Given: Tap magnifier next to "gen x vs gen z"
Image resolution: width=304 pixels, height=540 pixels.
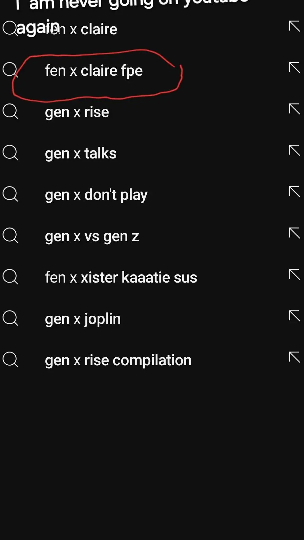Looking at the screenshot, I should pos(10,235).
